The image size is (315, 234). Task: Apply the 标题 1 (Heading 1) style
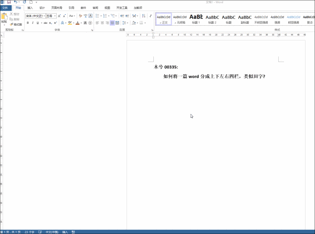(196, 19)
